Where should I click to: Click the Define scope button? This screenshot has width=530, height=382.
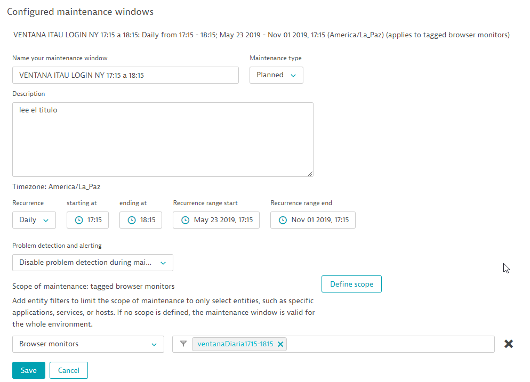351,284
